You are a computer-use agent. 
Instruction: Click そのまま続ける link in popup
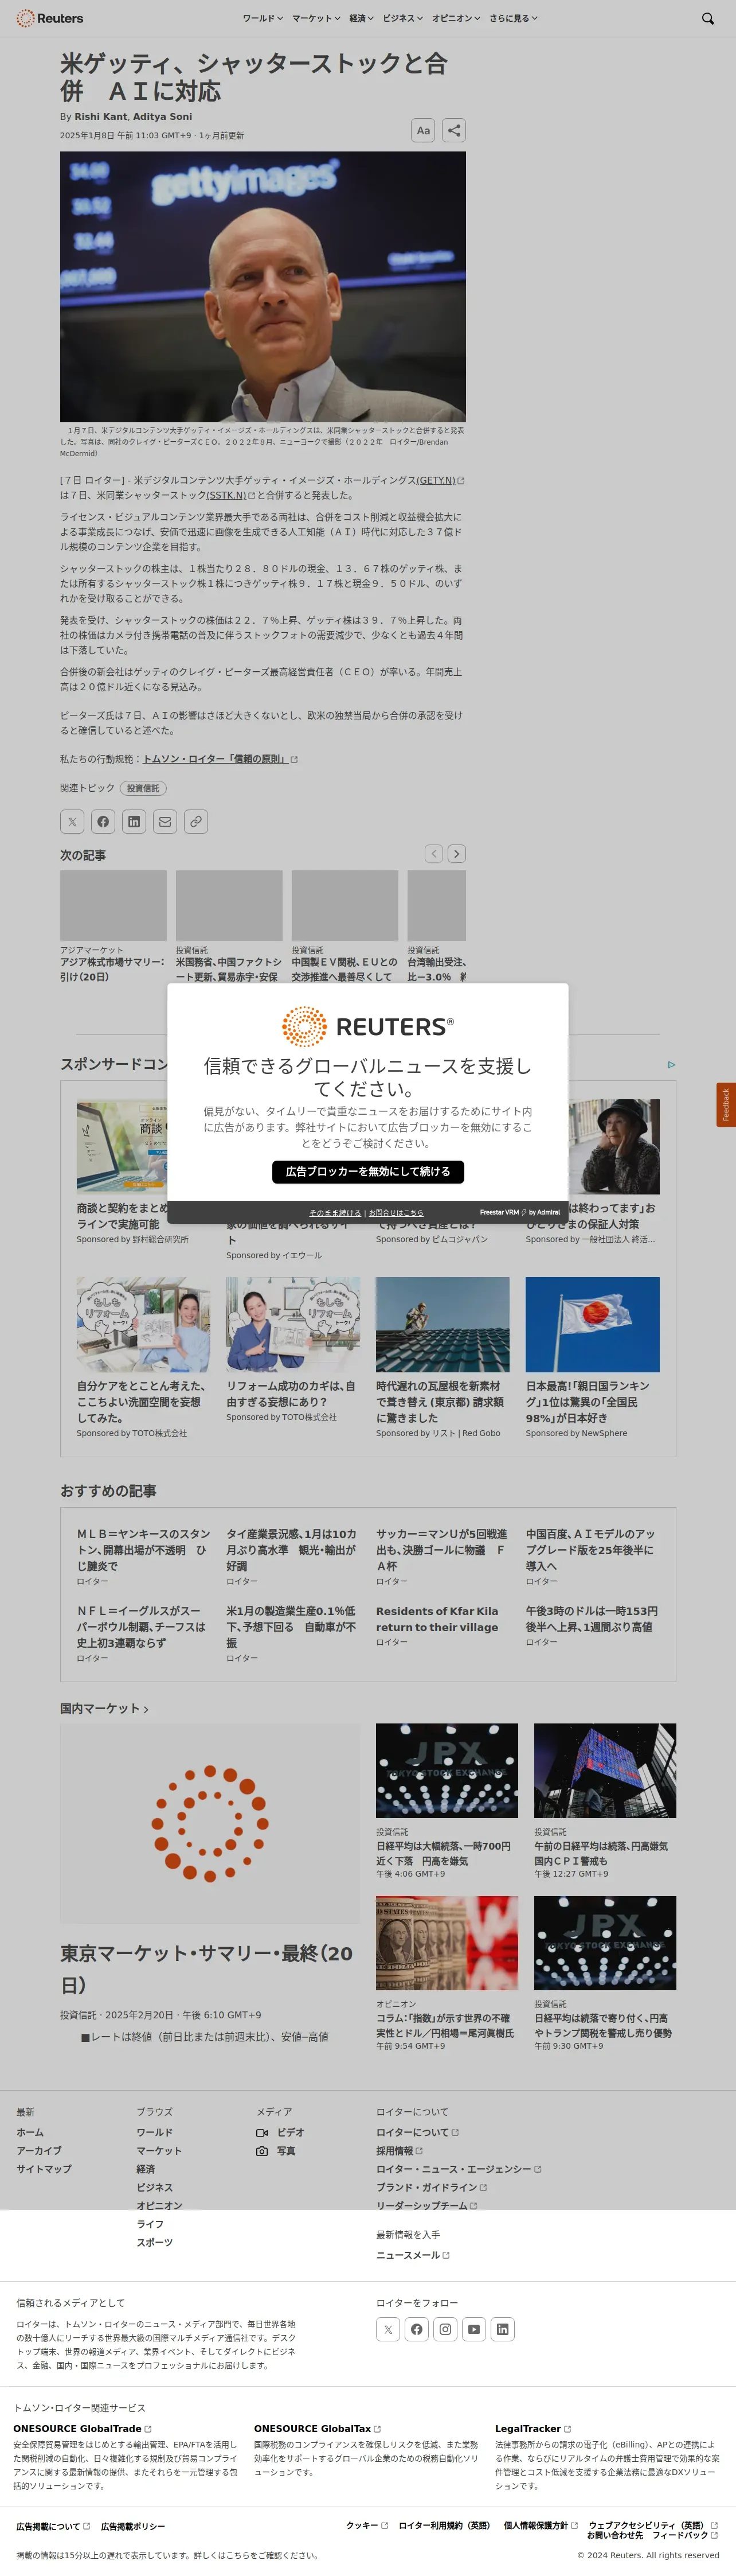click(x=335, y=1213)
